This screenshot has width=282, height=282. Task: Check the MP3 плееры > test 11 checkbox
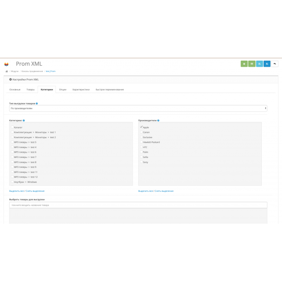point(12,172)
